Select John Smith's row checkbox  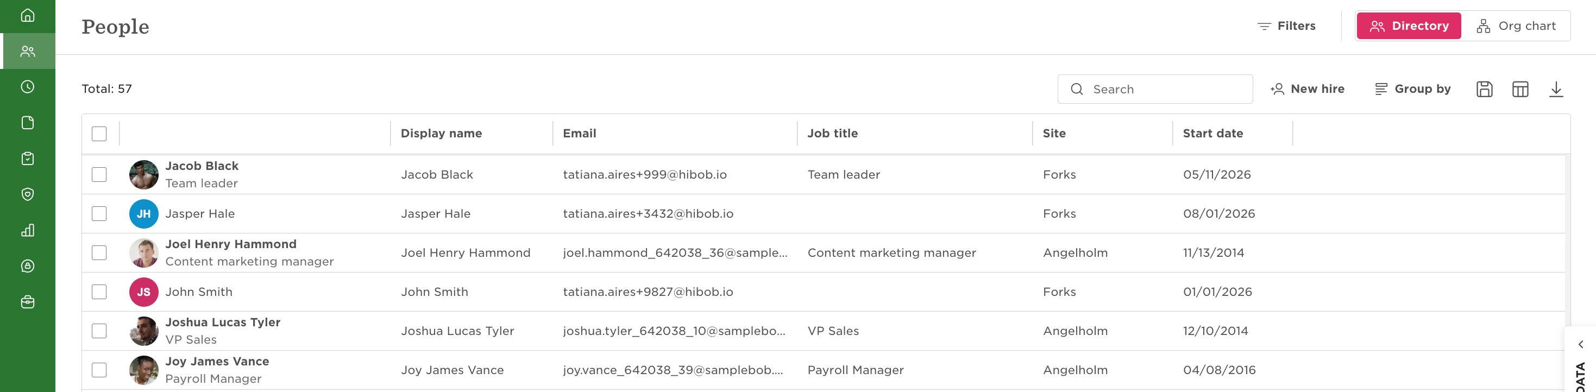(x=99, y=292)
